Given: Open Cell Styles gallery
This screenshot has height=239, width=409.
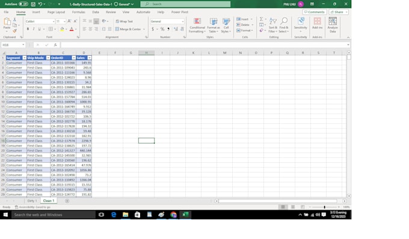Looking at the screenshot, I should [226, 25].
